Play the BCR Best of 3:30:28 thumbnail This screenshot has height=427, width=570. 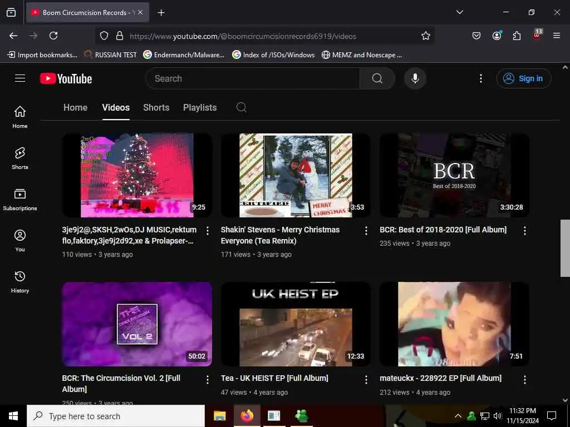[x=454, y=175]
